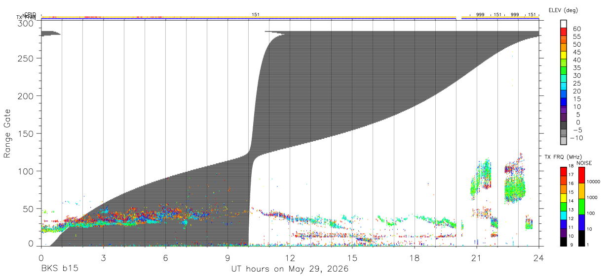
Task: Click the '24' hour tick label
Action: pos(539,257)
